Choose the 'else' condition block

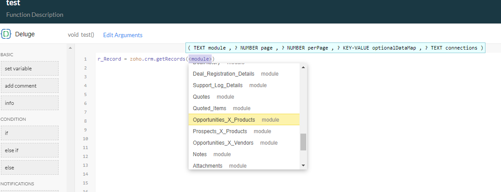point(29,167)
